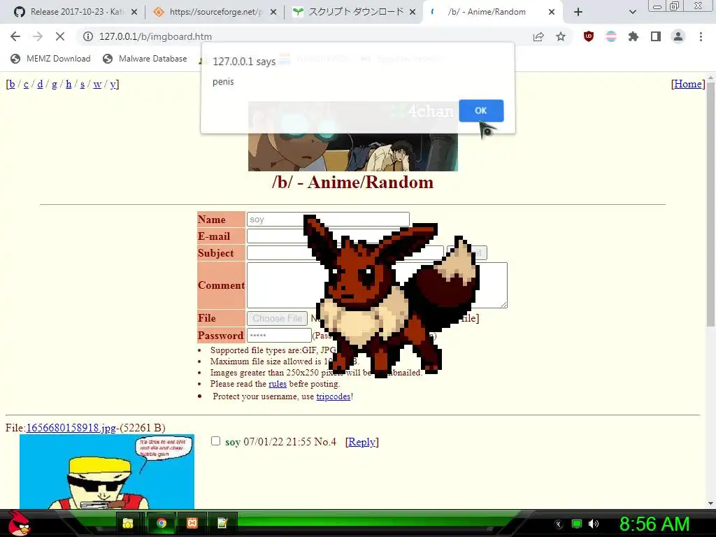Go to board d link
The height and width of the screenshot is (537, 716).
click(40, 84)
